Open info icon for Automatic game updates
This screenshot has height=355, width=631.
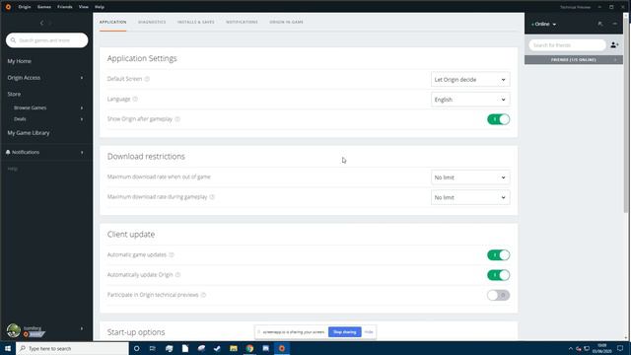[172, 254]
